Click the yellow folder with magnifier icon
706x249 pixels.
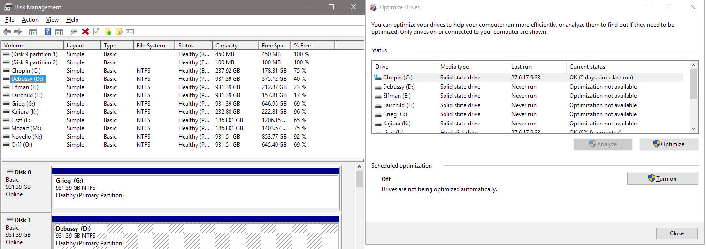point(119,32)
